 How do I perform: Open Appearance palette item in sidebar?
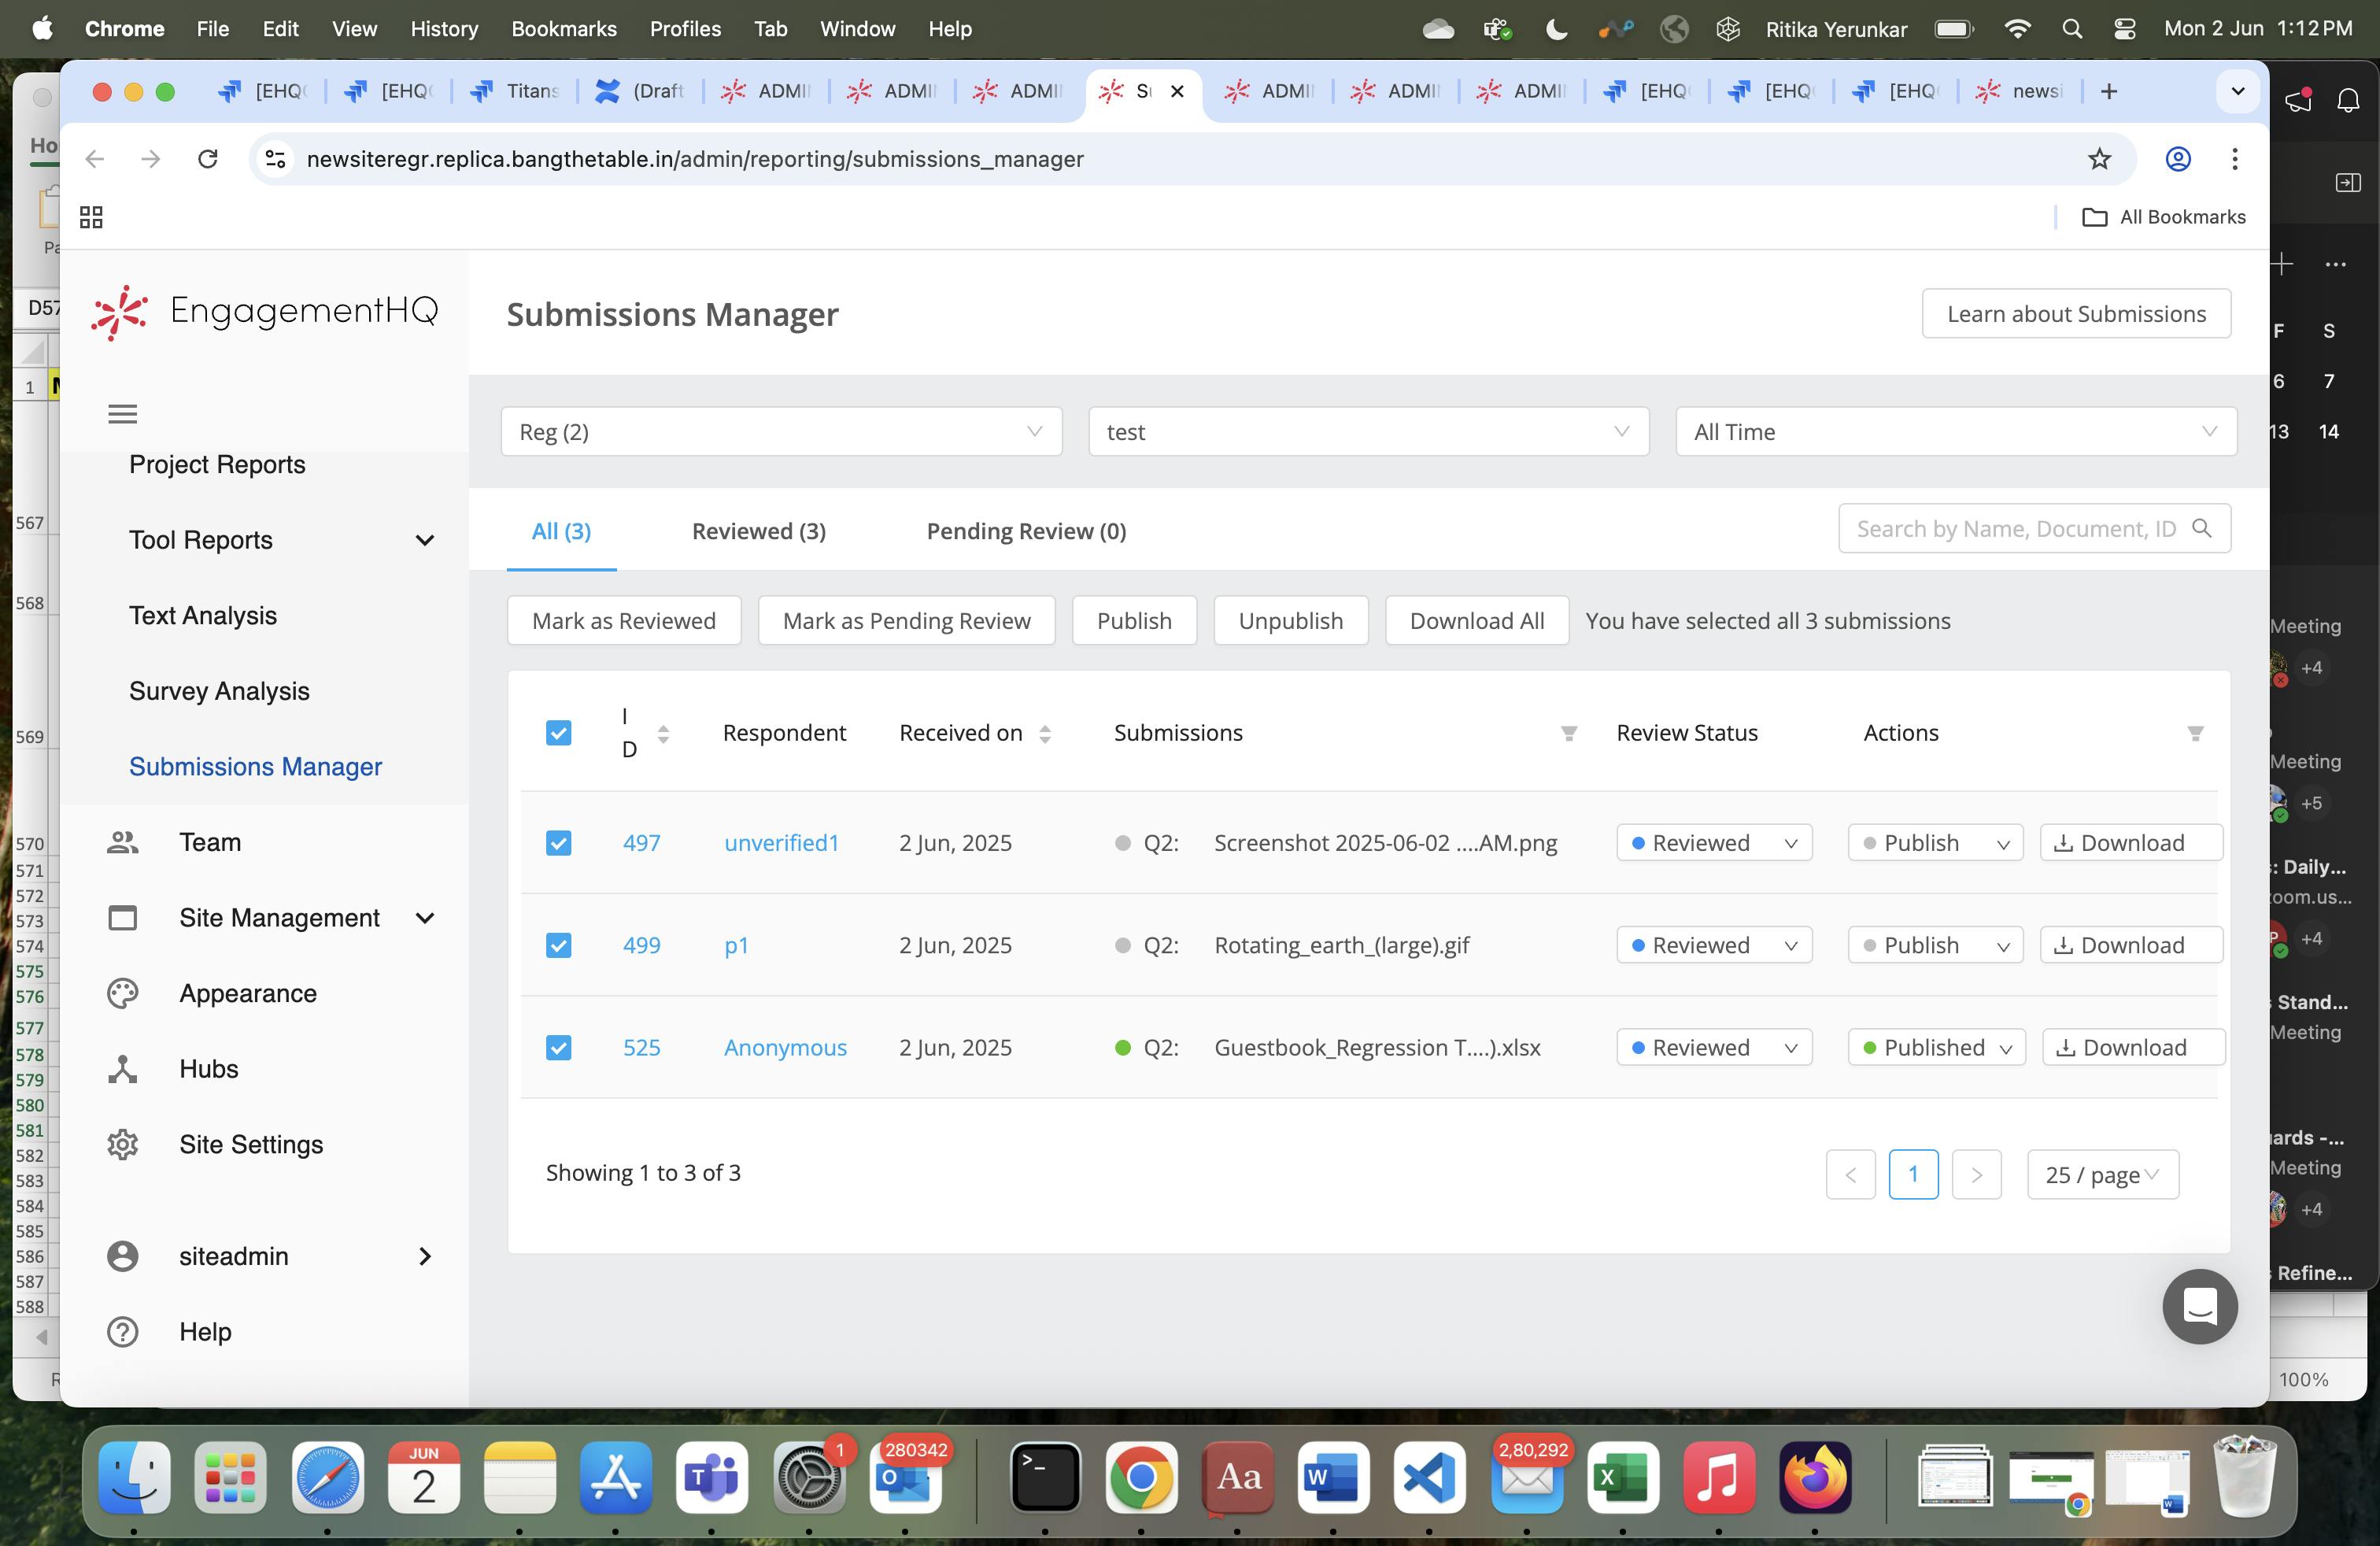122,993
